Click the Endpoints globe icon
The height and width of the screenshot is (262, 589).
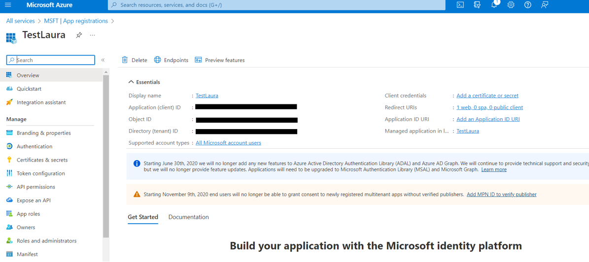pos(157,60)
